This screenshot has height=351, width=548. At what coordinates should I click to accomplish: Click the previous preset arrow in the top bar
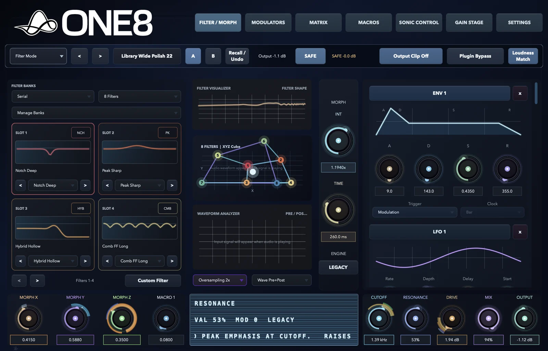tap(79, 56)
